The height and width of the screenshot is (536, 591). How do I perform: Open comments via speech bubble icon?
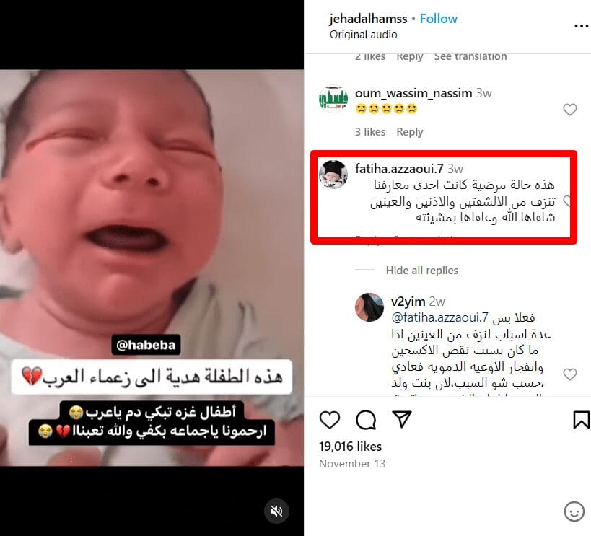pyautogui.click(x=366, y=420)
